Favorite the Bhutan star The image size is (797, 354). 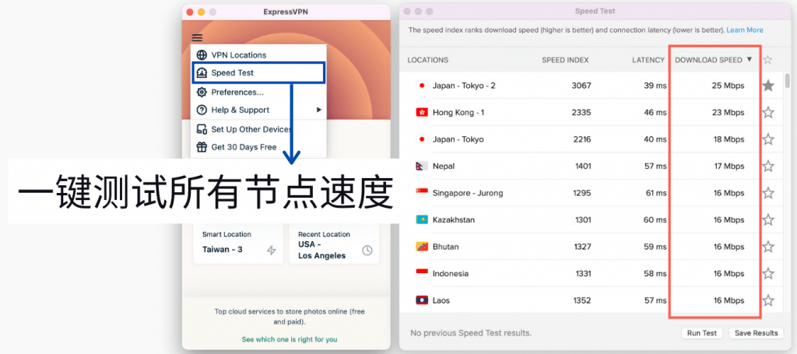(768, 247)
